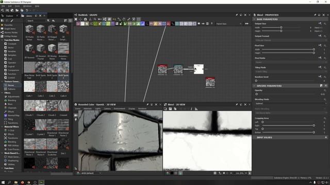Open the Windows menu

27,6
